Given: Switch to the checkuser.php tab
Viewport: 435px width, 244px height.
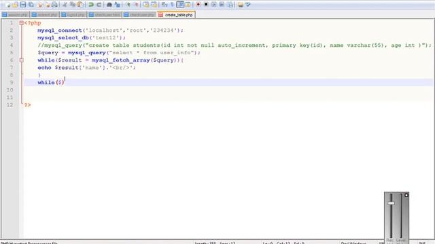Looking at the screenshot, I should point(139,15).
